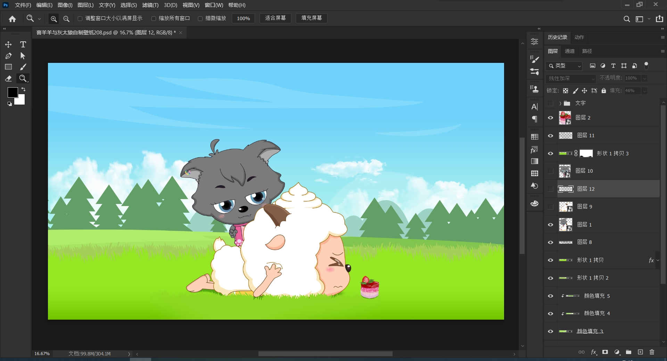Image resolution: width=667 pixels, height=361 pixels.
Task: Toggle the layer filter on/off switch
Action: tap(646, 65)
